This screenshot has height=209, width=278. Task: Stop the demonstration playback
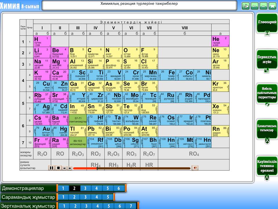point(58,168)
